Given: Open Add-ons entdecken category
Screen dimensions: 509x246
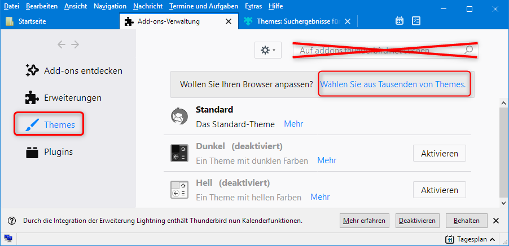Looking at the screenshot, I should click(74, 70).
